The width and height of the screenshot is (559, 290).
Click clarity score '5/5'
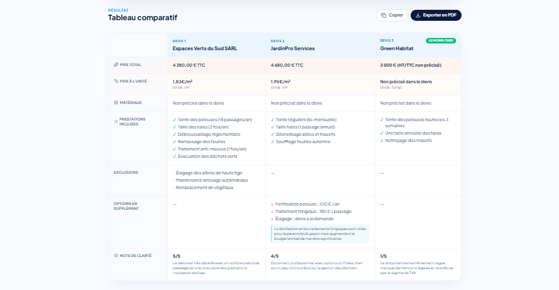177,256
